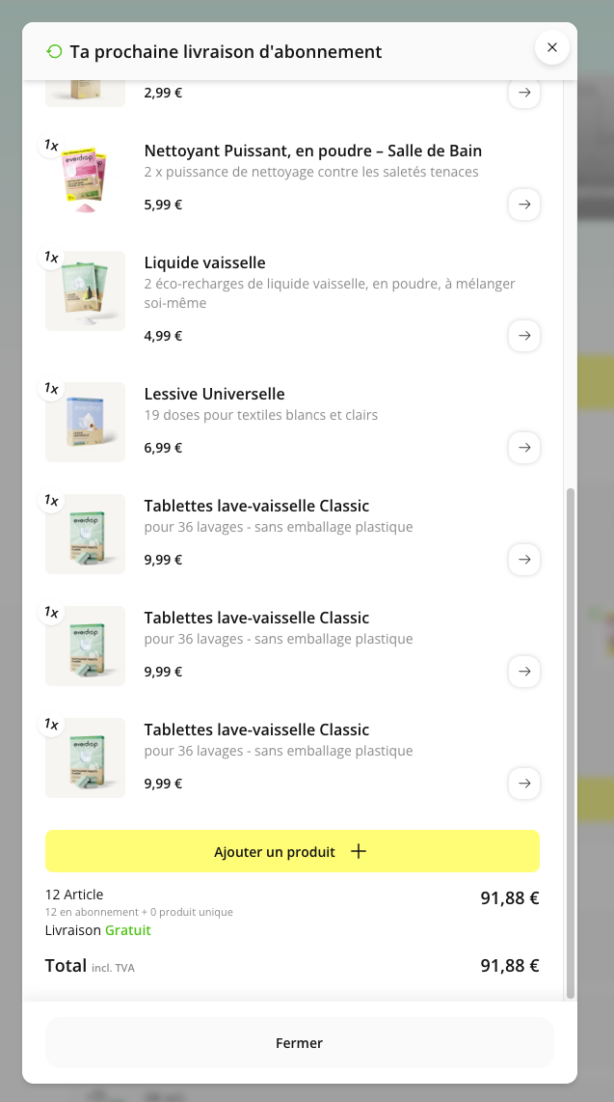The height and width of the screenshot is (1102, 614).
Task: Click arrow for second Tablettes lave-vaisselle Classic
Action: (x=524, y=672)
